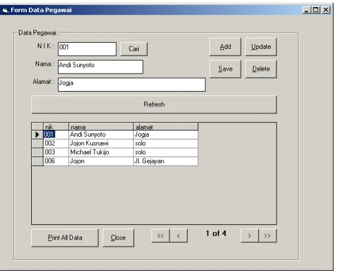
Task: Close window with title bar X
Action: coord(326,10)
